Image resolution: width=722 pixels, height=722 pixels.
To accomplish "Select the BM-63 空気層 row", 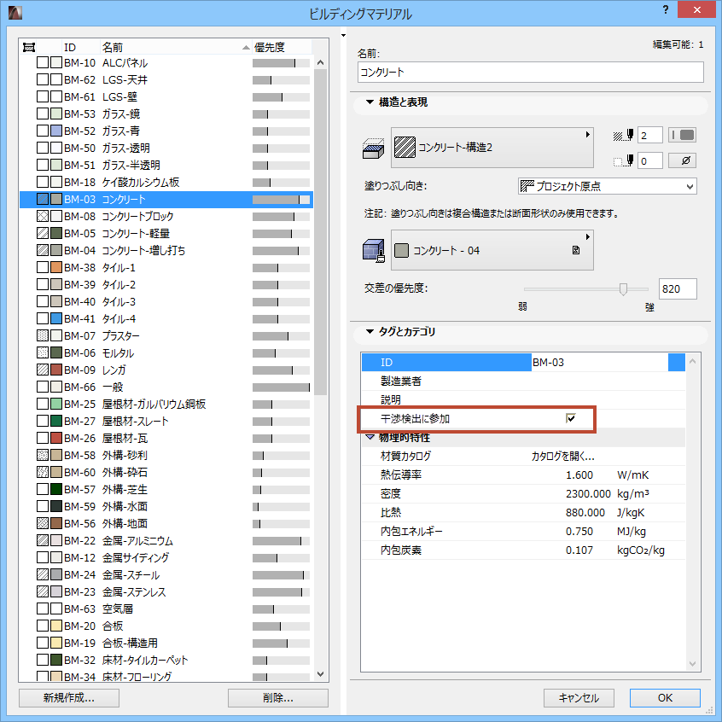I will click(x=166, y=608).
